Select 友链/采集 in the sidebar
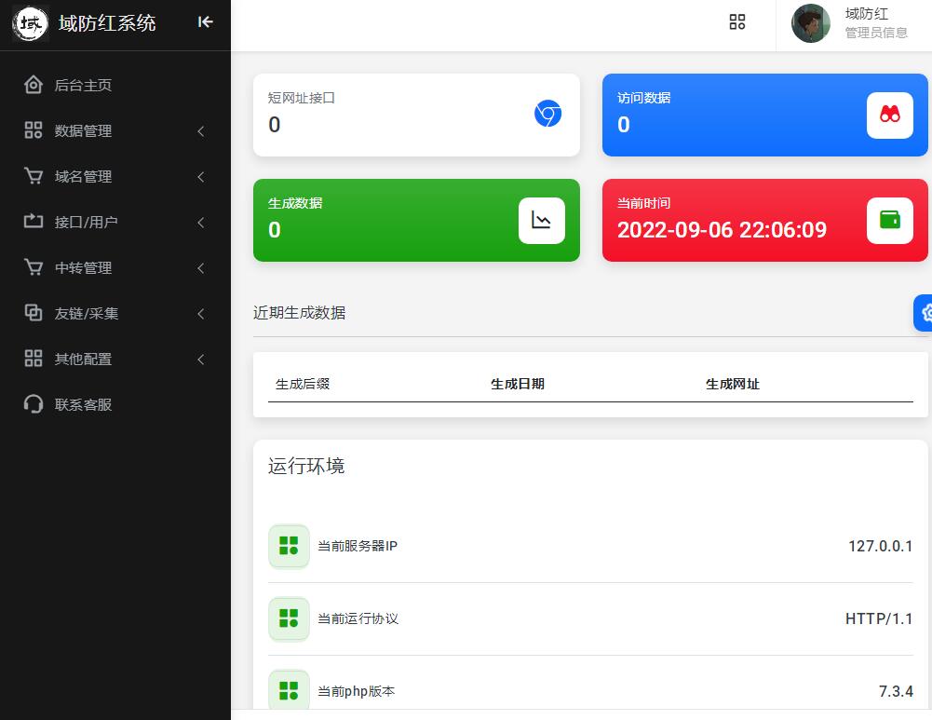Screen dimensions: 932x720 click(86, 314)
